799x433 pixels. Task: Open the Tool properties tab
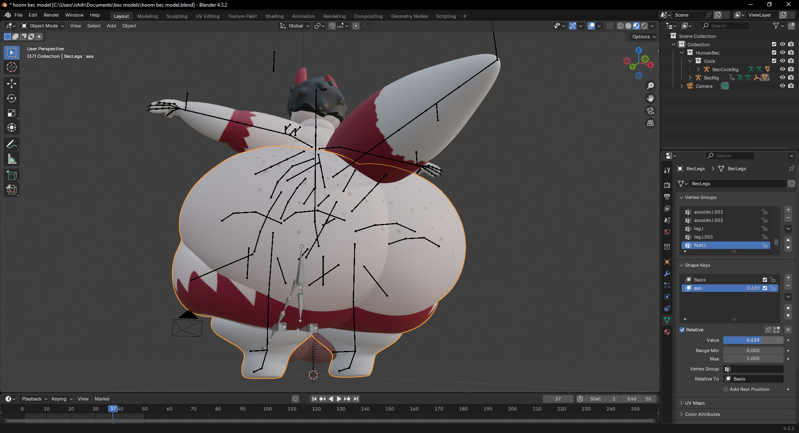[x=667, y=170]
